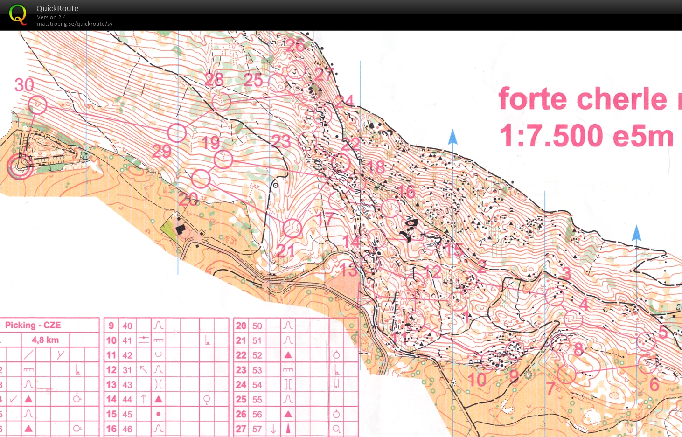This screenshot has height=437, width=682.
Task: Click code 43 in description row 13
Action: pos(127,385)
